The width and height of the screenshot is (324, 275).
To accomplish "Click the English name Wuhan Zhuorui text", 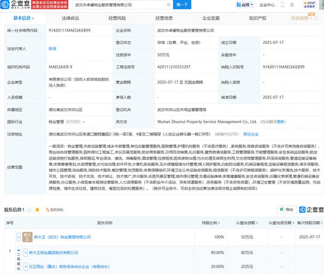I will click(x=207, y=122).
